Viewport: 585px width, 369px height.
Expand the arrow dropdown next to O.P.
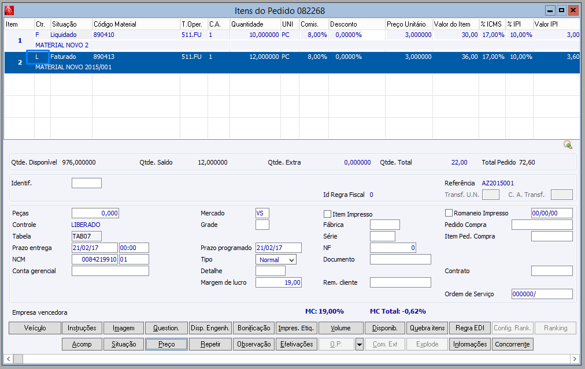pyautogui.click(x=359, y=344)
